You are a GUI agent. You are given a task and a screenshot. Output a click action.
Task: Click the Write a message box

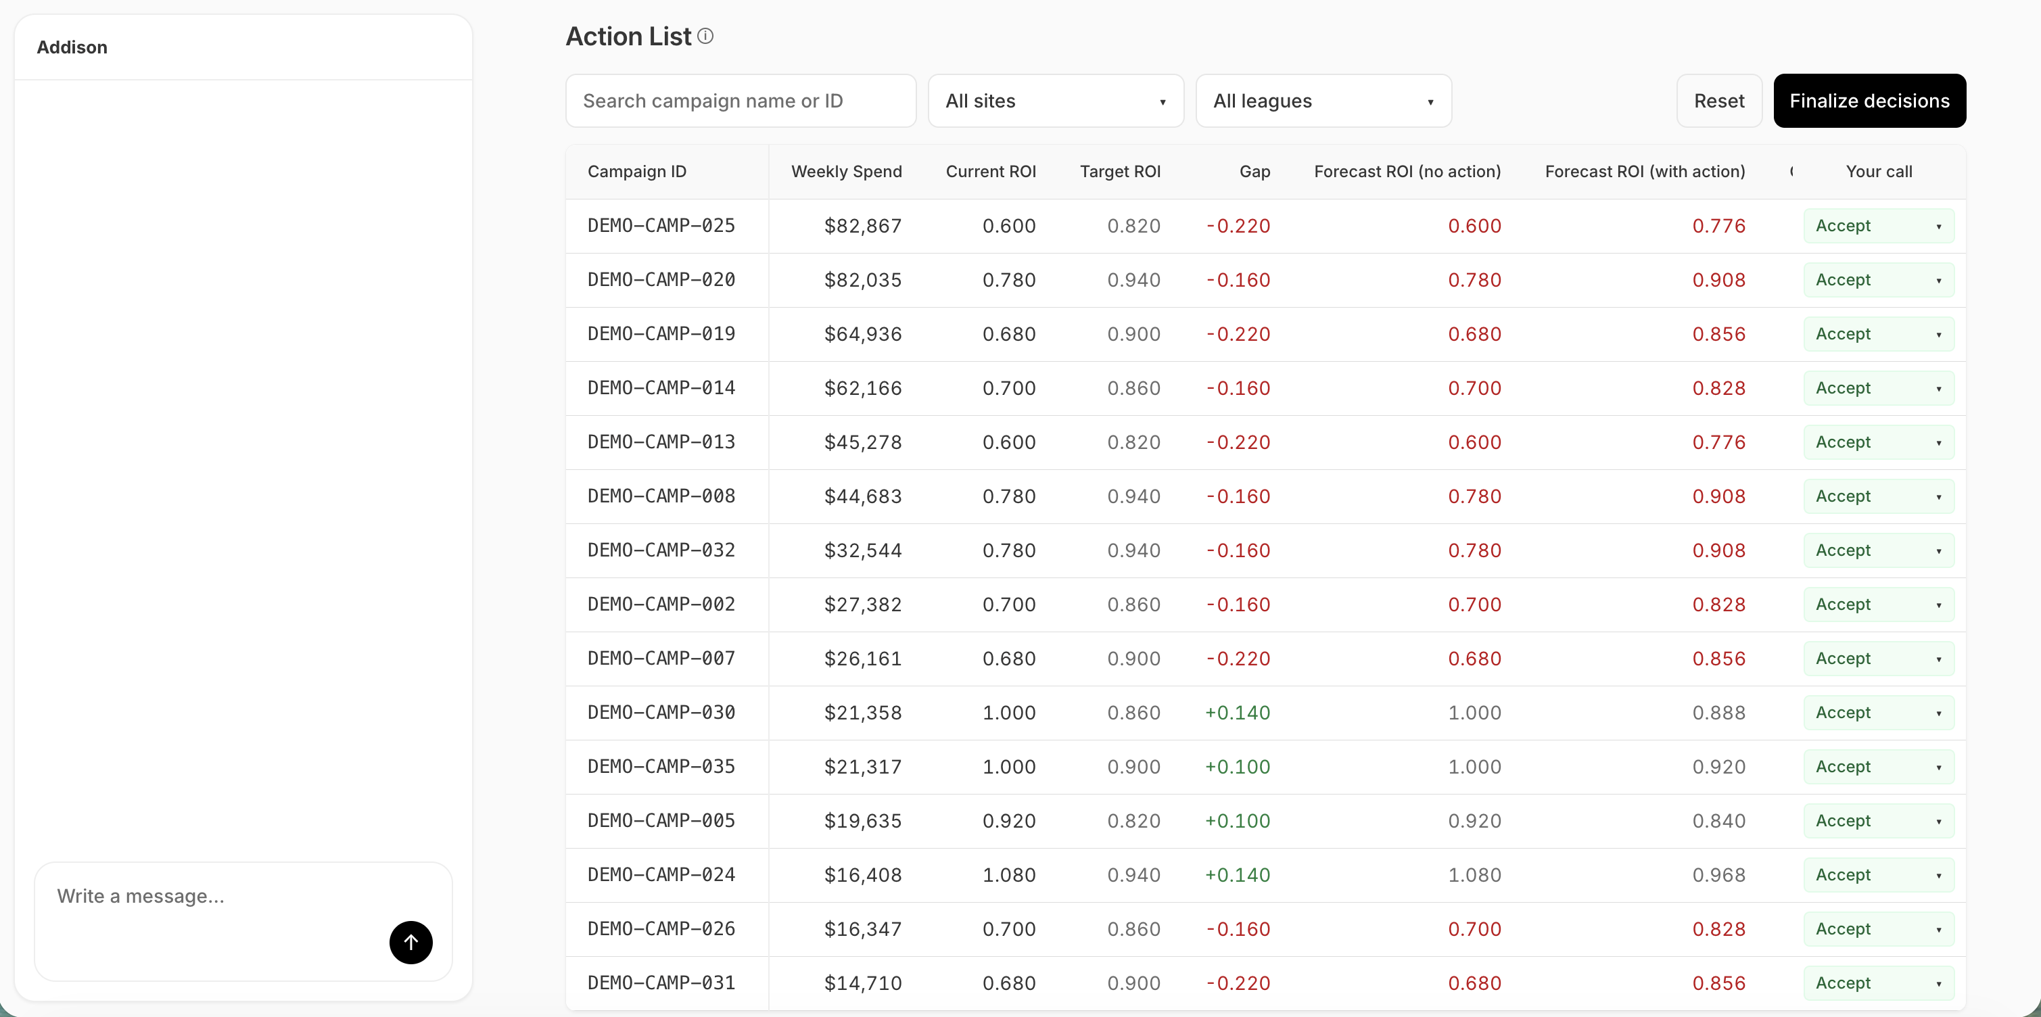(243, 921)
